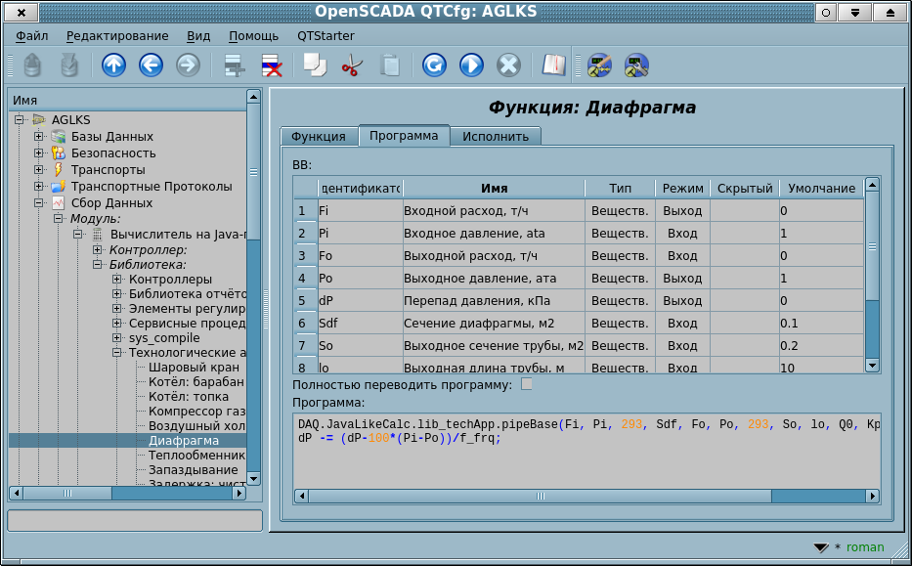This screenshot has height=566, width=912.
Task: Collapse the 'Сбор Данных' tree node
Action: (x=39, y=203)
